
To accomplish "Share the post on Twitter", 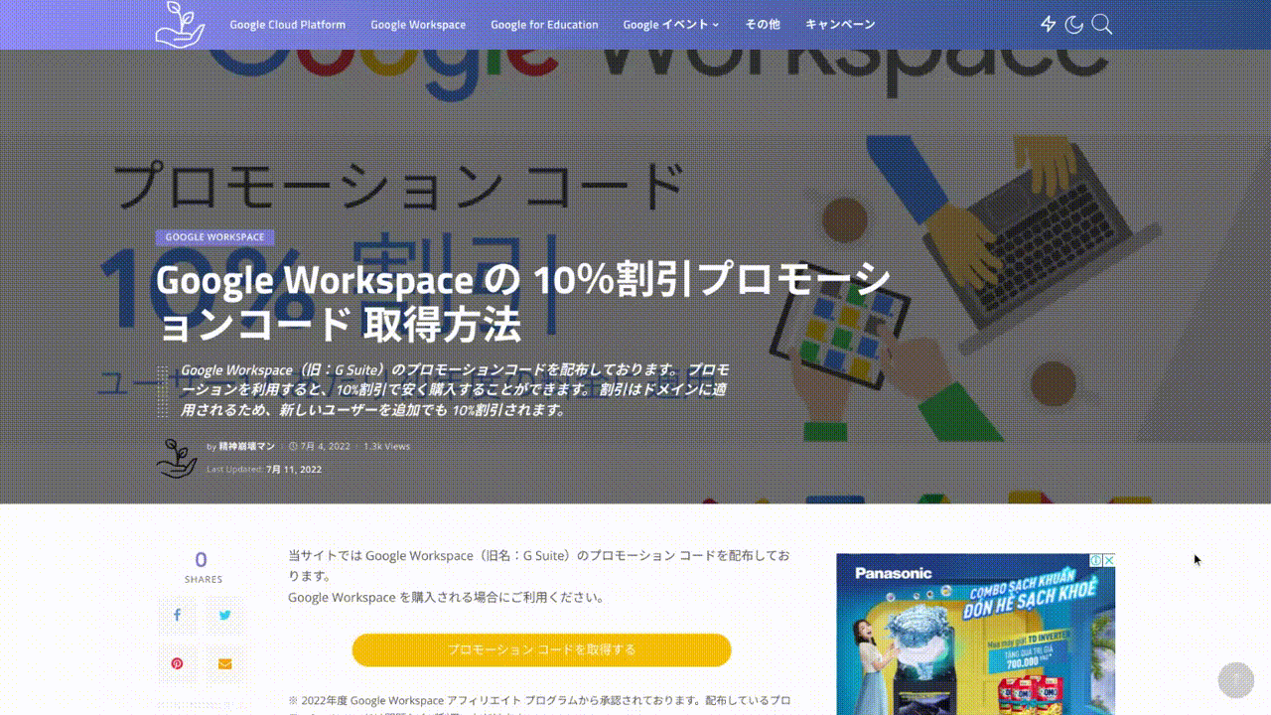I will [x=224, y=616].
